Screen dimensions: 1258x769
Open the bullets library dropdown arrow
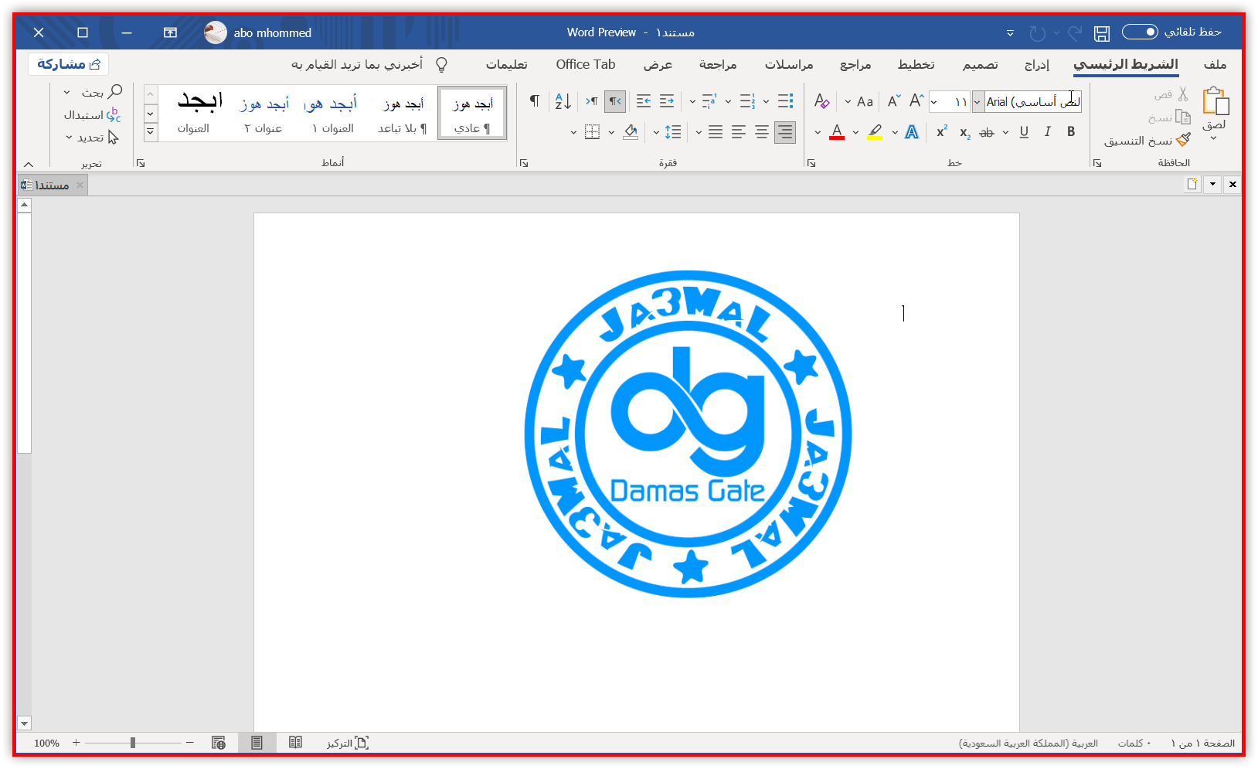click(766, 101)
